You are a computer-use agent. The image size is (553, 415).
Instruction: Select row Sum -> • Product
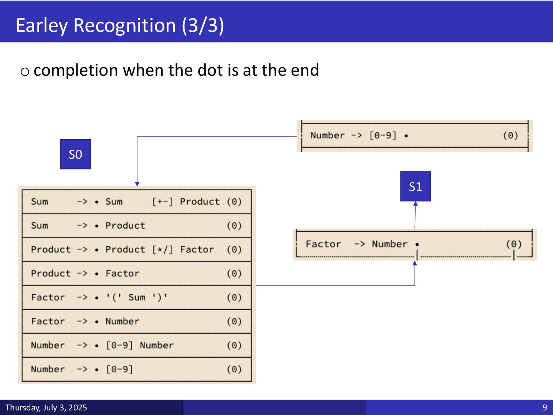pyautogui.click(x=137, y=226)
